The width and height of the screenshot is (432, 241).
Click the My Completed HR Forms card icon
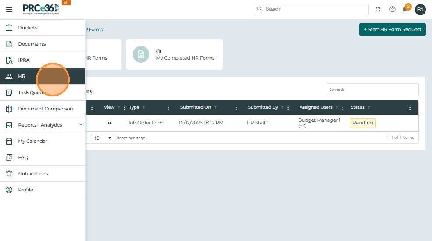pos(141,54)
